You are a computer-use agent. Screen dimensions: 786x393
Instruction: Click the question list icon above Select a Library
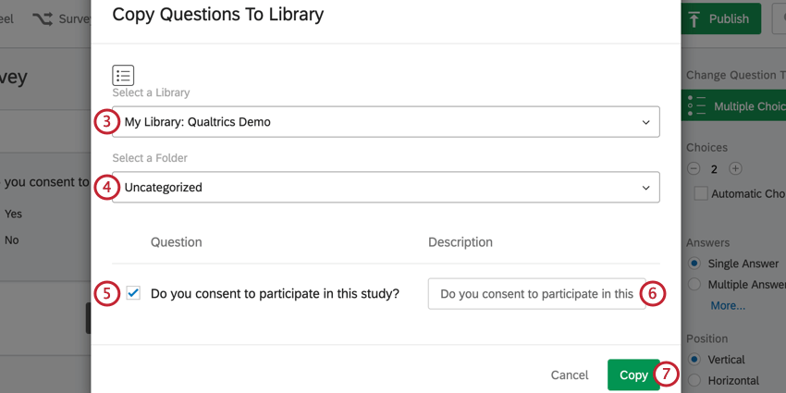[x=123, y=75]
